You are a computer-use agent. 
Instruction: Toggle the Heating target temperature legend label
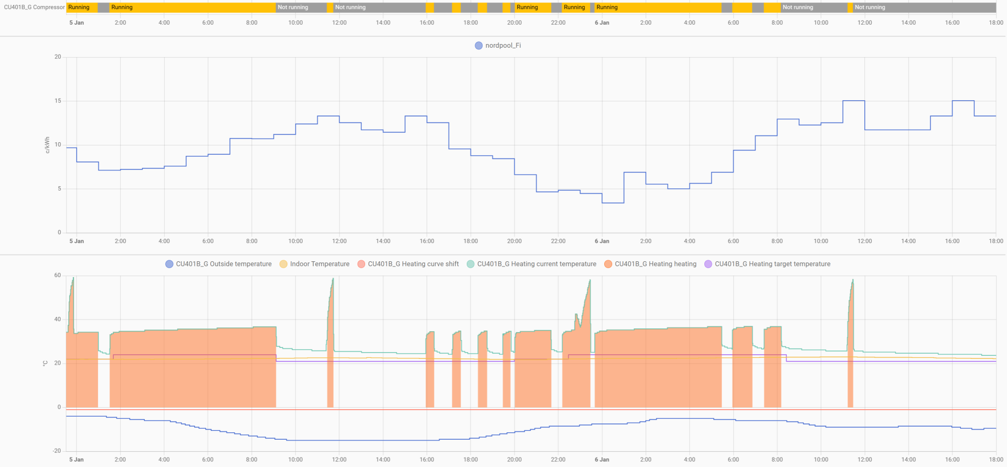(x=772, y=264)
